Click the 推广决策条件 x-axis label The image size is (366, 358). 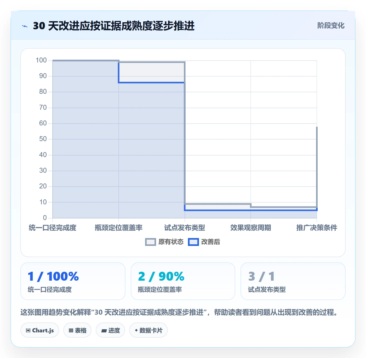[x=317, y=228]
